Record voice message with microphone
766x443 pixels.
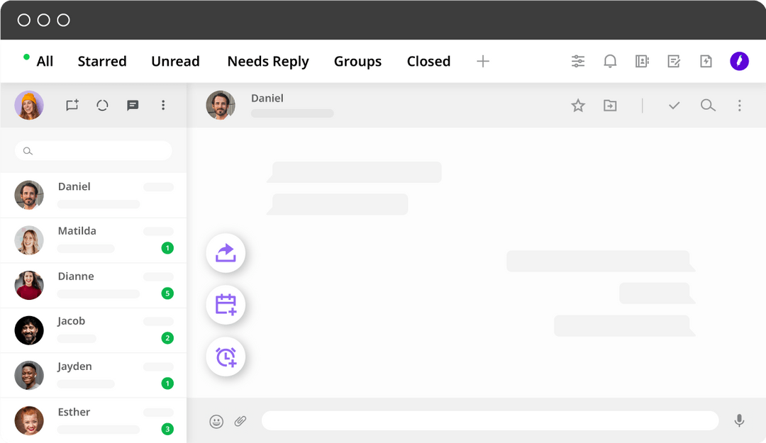(739, 420)
